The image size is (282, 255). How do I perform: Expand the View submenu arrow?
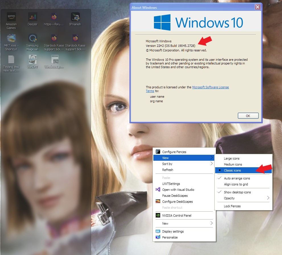pyautogui.click(x=211, y=158)
